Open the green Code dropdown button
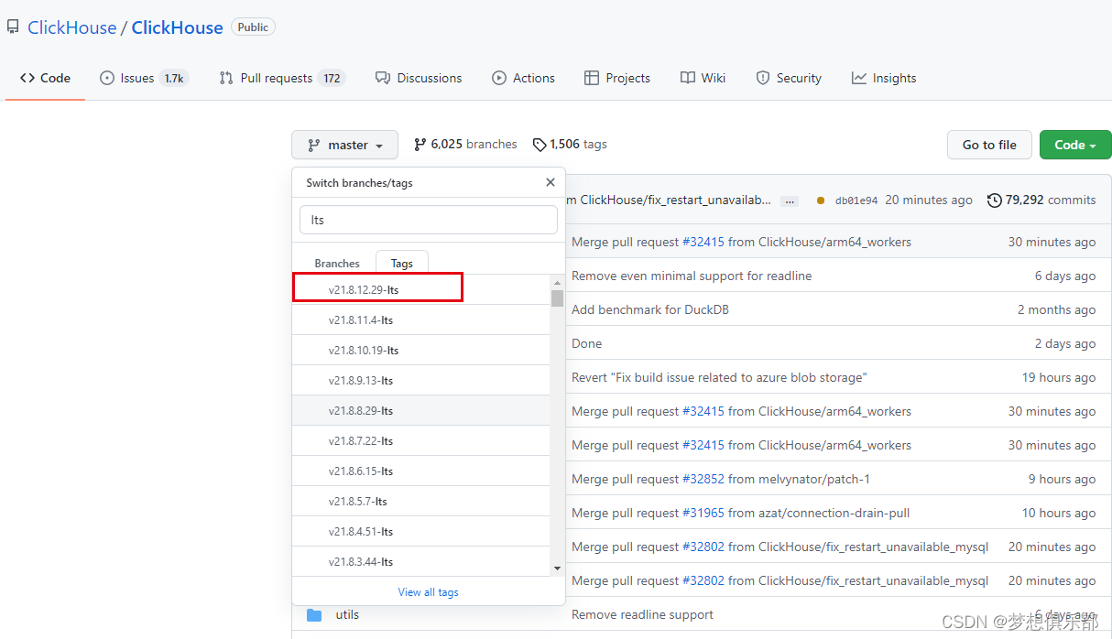This screenshot has height=639, width=1112. pyautogui.click(x=1075, y=145)
